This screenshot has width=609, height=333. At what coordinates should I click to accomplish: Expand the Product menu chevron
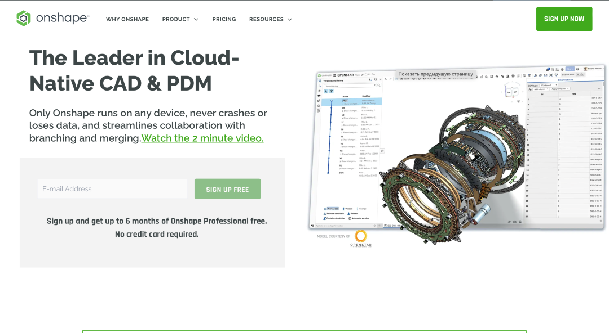click(196, 19)
